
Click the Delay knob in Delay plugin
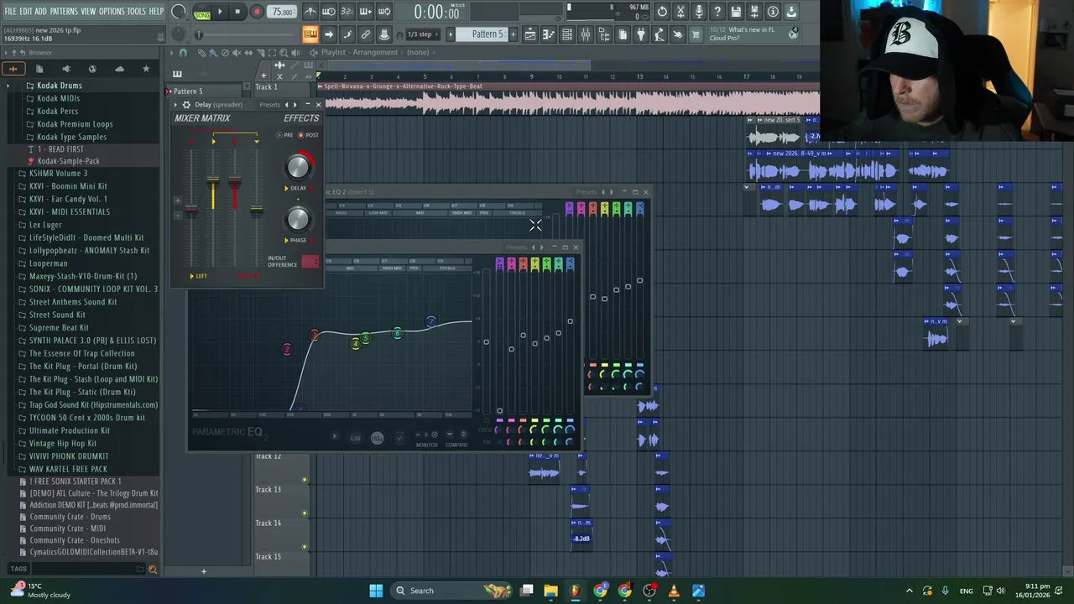point(298,166)
